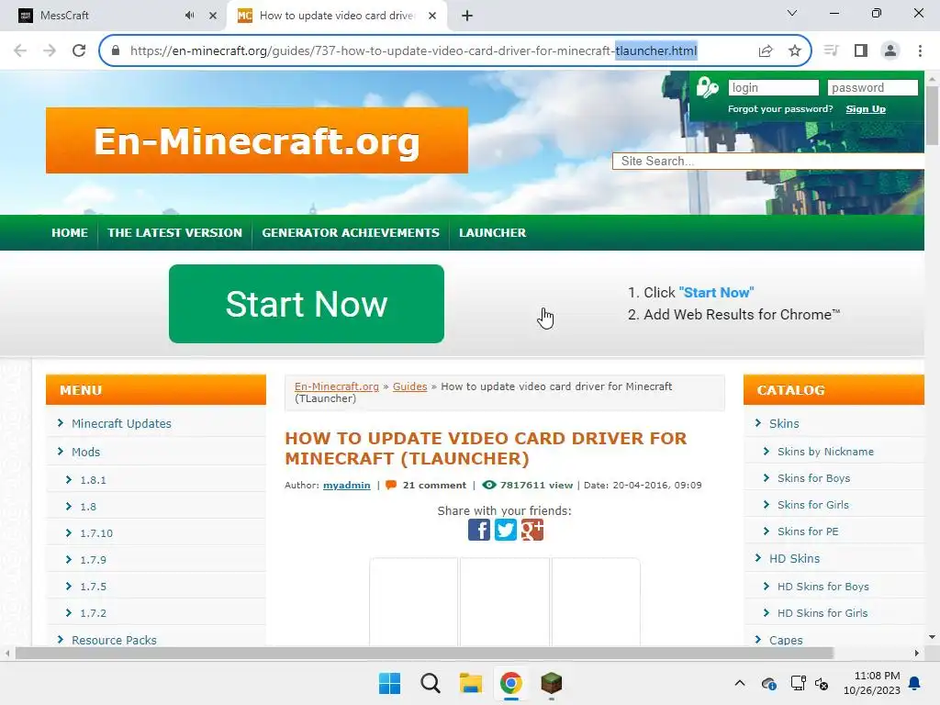
Task: Open HD Skins for Boys in catalog
Action: 823,587
